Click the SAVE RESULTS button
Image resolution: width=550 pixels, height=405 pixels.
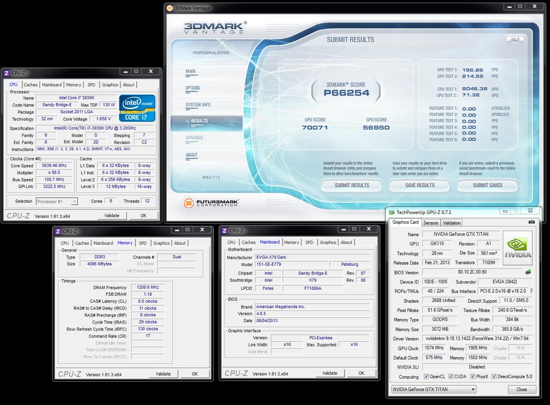click(x=420, y=186)
